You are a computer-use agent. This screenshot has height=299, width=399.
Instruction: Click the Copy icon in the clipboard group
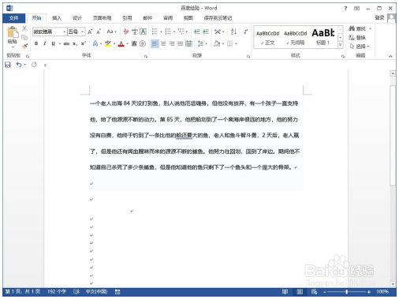(x=24, y=37)
